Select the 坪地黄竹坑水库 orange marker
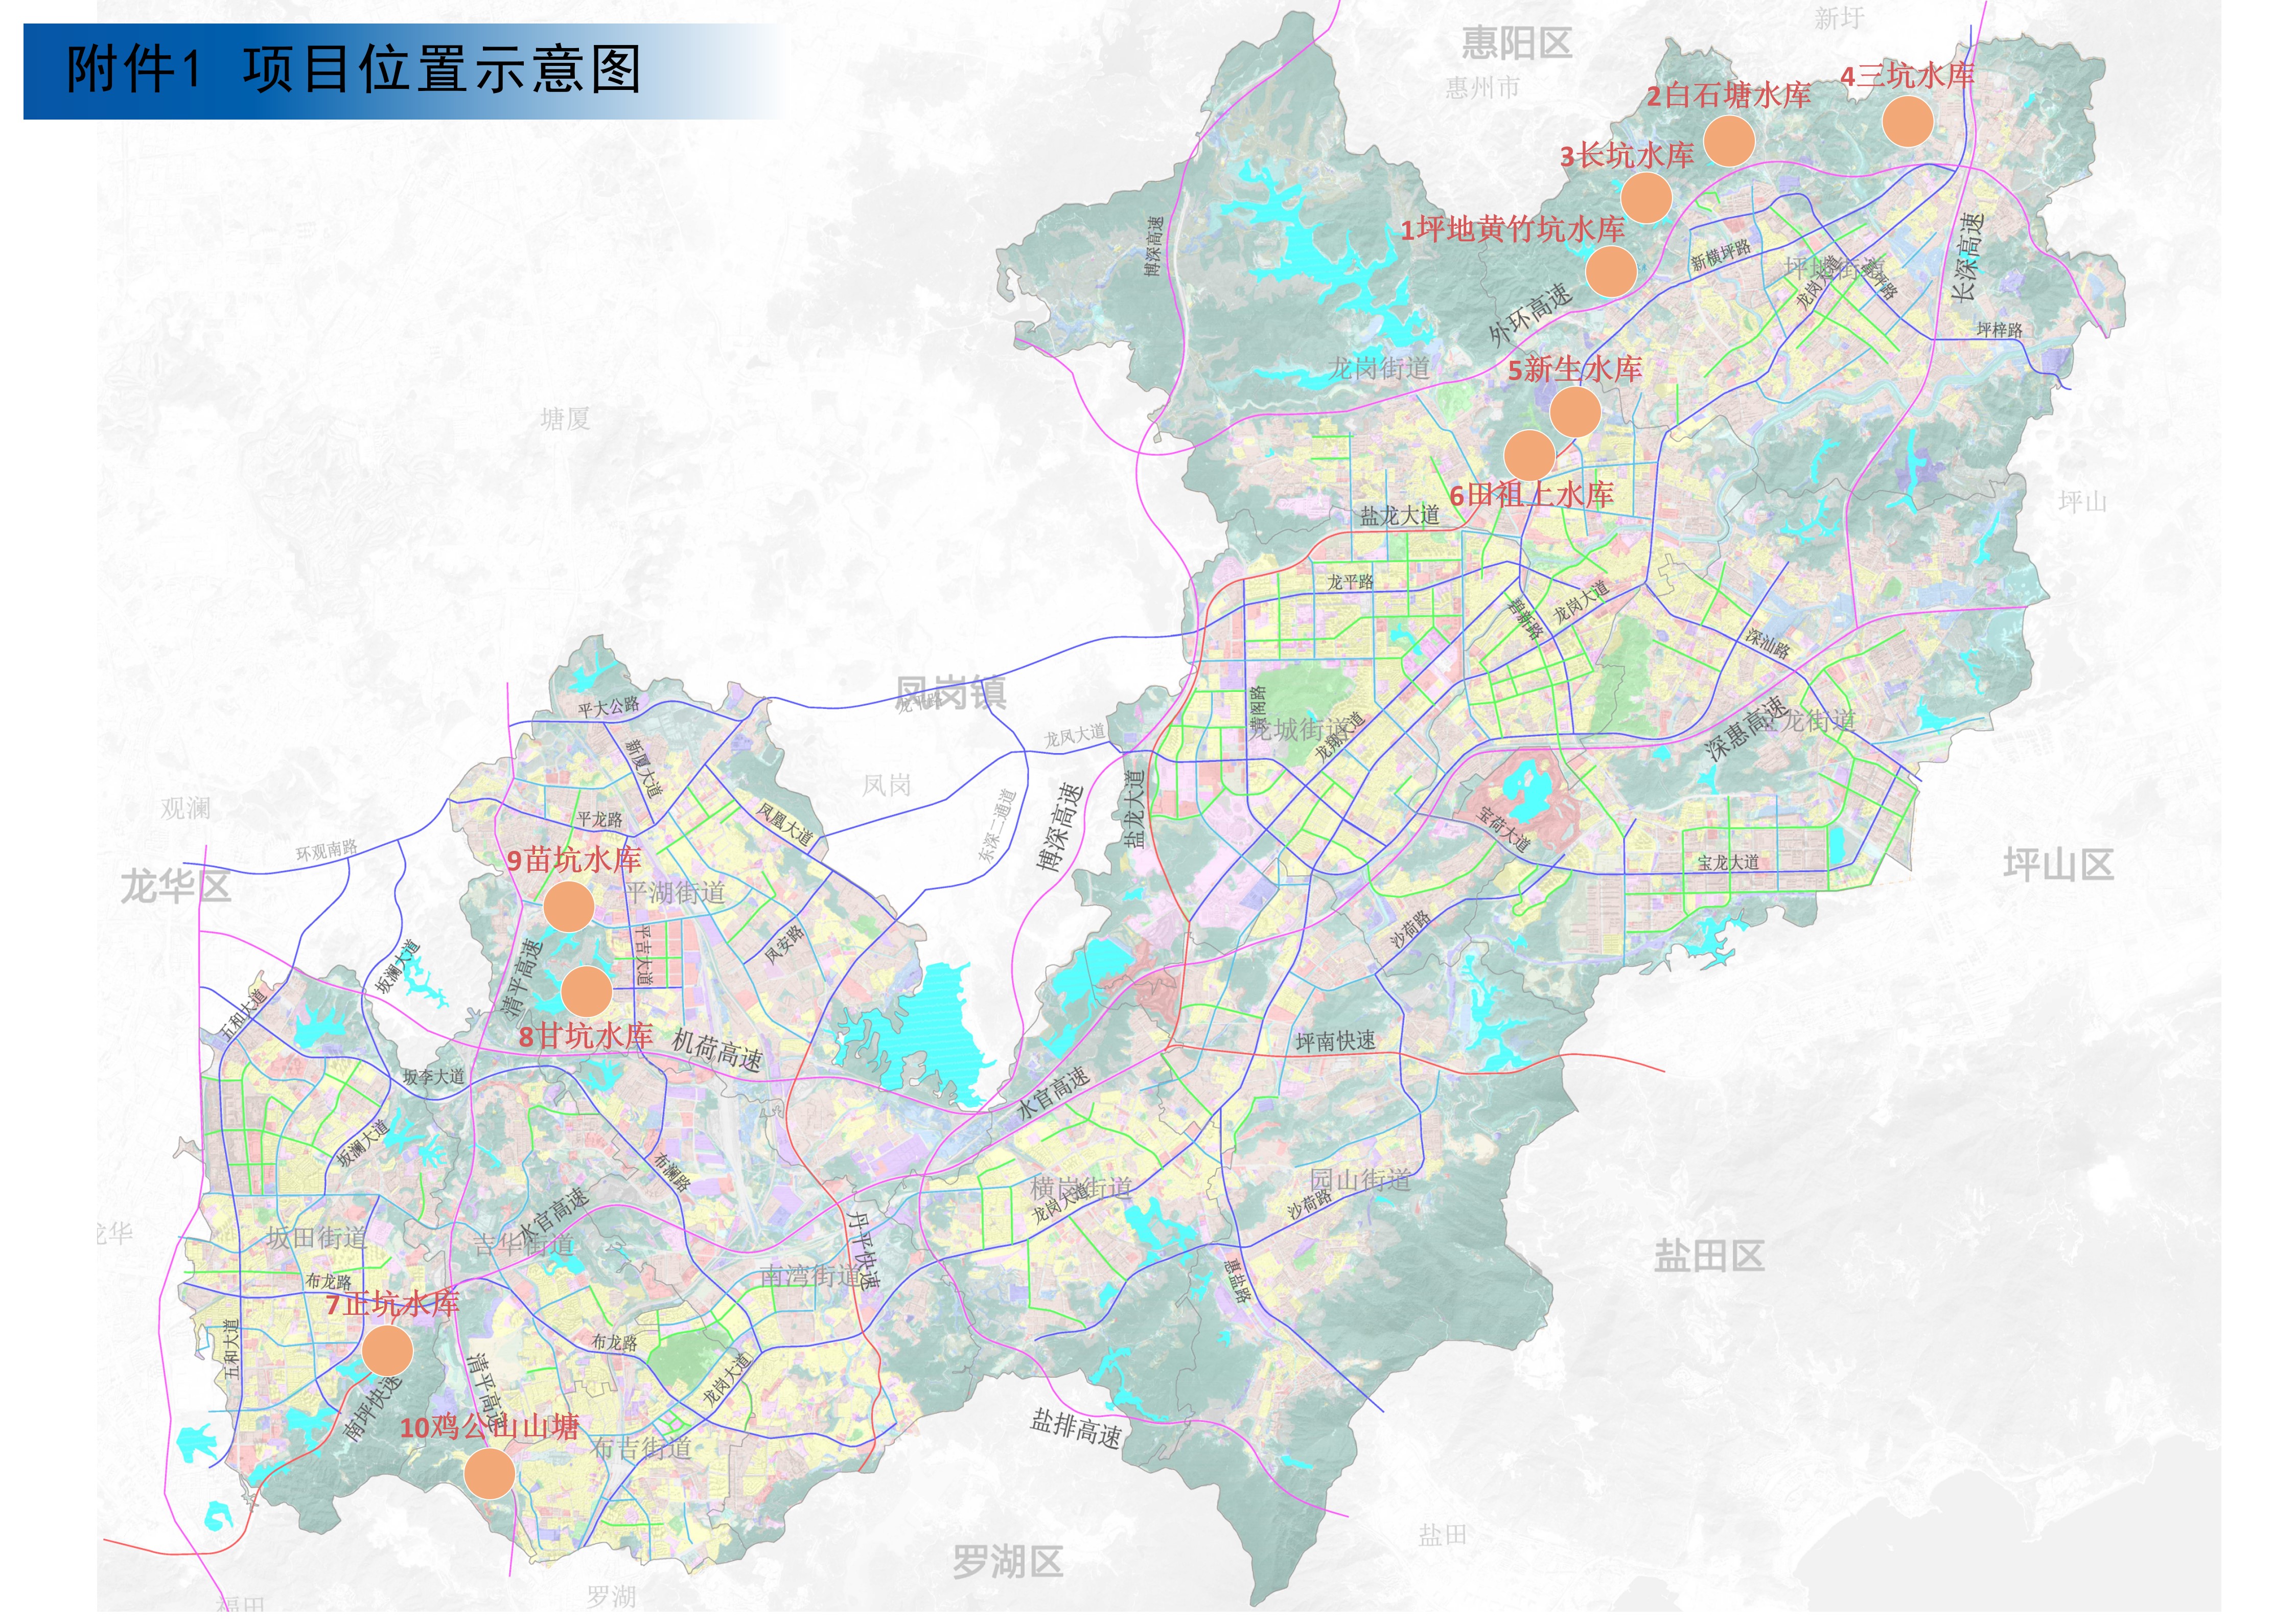The width and height of the screenshot is (2296, 1624). click(1611, 271)
